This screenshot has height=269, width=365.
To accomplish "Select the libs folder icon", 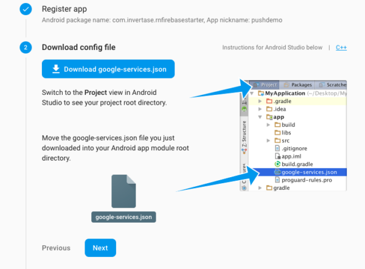I will coord(276,133).
